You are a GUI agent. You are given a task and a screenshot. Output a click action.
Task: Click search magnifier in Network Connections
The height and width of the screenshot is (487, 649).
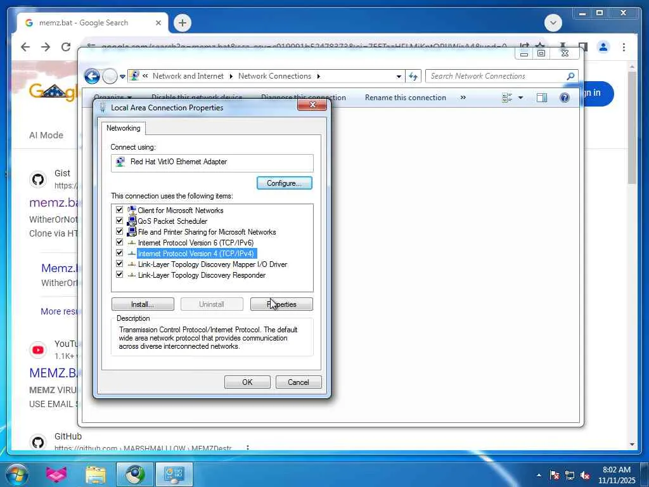pyautogui.click(x=570, y=76)
